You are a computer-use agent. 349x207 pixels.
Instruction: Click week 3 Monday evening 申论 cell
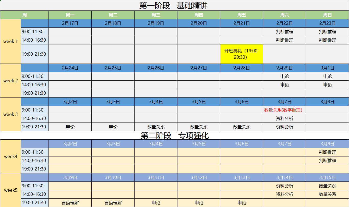pos(70,127)
